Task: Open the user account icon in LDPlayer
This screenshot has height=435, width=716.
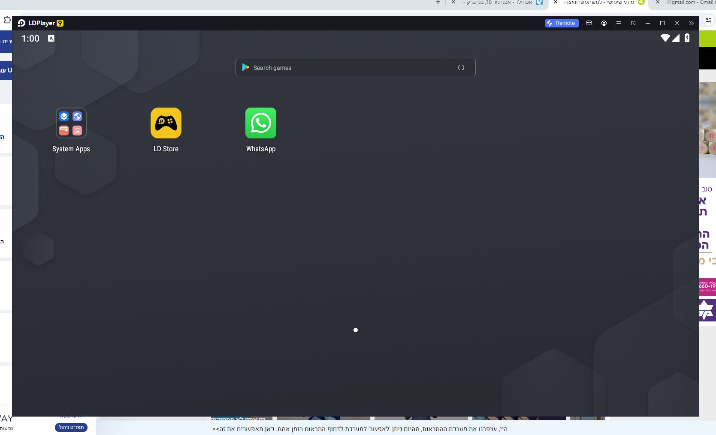Action: (x=604, y=23)
